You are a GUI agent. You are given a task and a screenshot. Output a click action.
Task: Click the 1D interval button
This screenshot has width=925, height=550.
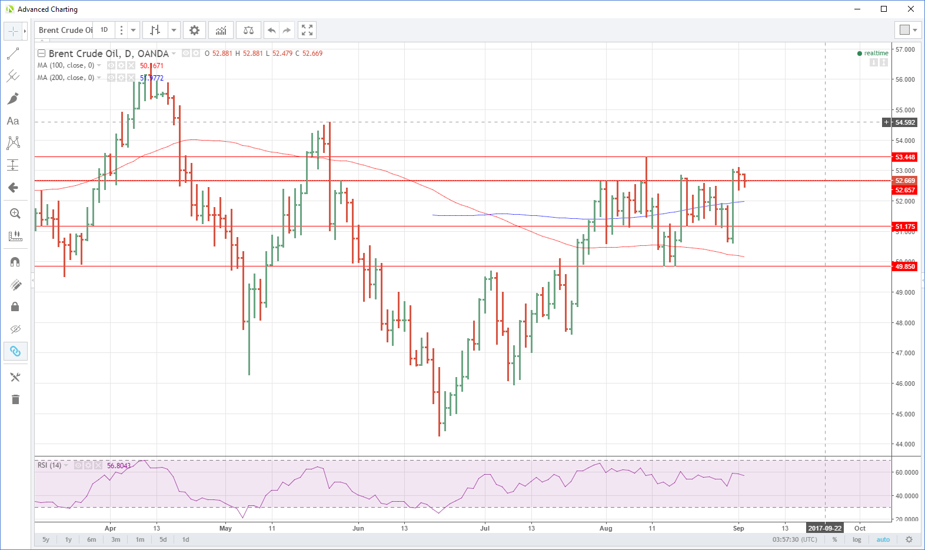104,30
